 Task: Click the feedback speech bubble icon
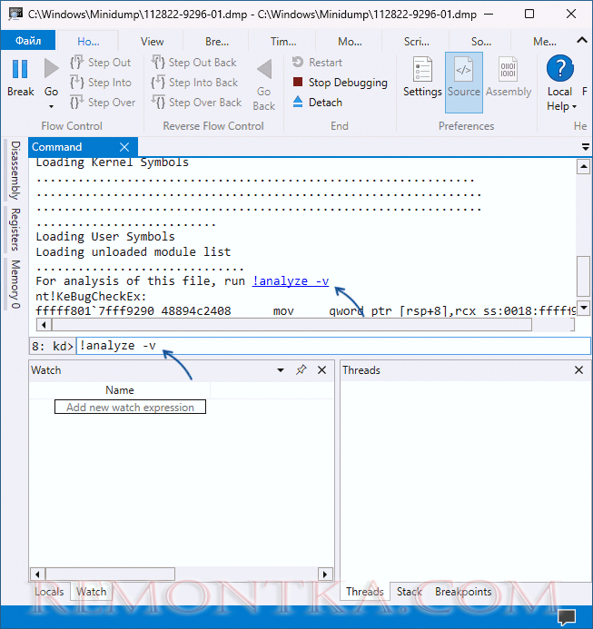[567, 617]
